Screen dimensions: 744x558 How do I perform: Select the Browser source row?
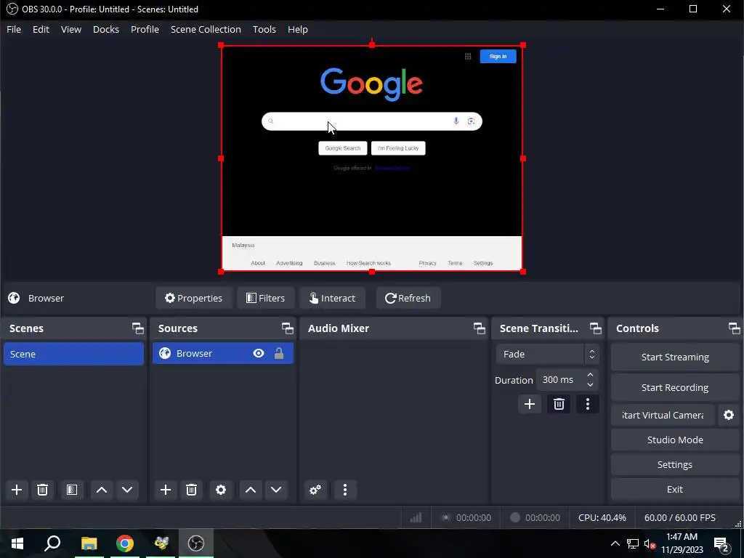pos(222,354)
